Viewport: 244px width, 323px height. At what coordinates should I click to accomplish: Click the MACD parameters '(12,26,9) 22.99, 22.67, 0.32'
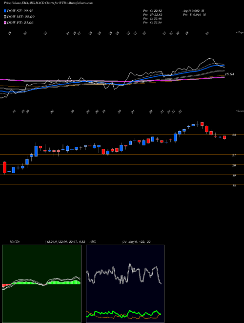point(65,242)
